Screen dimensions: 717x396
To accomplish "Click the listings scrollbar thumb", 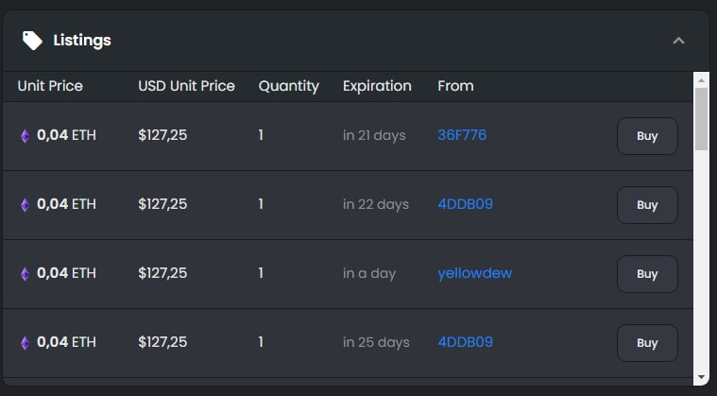I will pyautogui.click(x=701, y=119).
